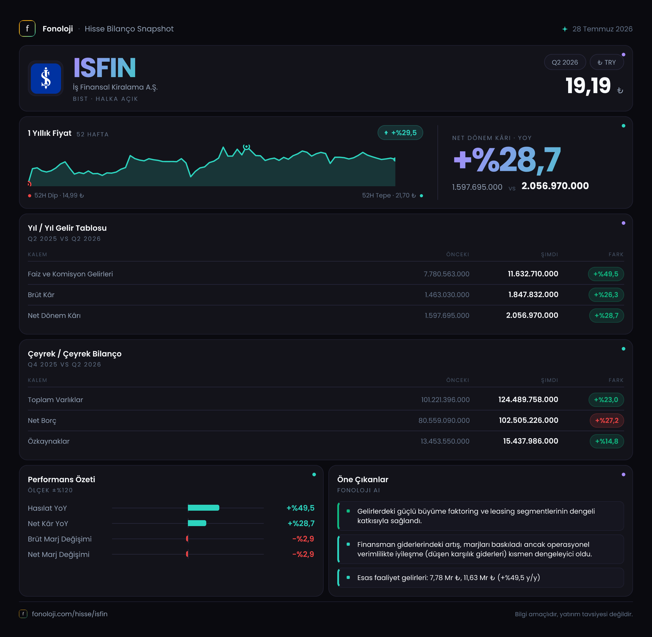Click the +%49,5 badge in Faiz ve Komisyon row
This screenshot has width=652, height=637.
(x=606, y=274)
